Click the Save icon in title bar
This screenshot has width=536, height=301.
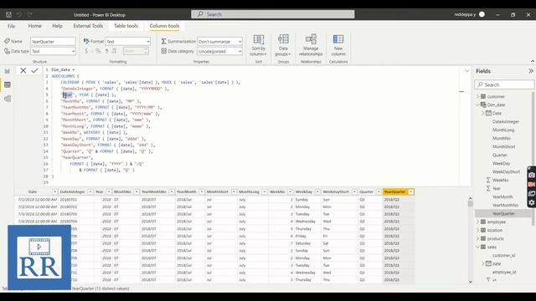click(x=8, y=15)
